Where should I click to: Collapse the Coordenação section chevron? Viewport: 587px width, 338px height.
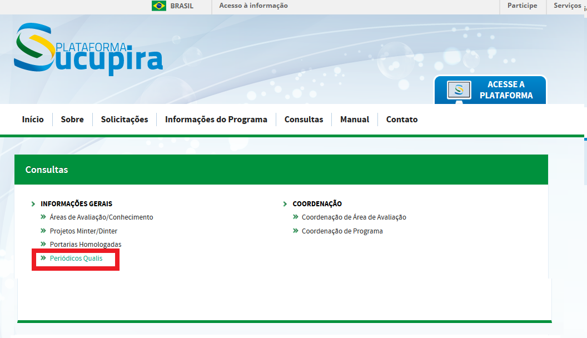pyautogui.click(x=285, y=204)
